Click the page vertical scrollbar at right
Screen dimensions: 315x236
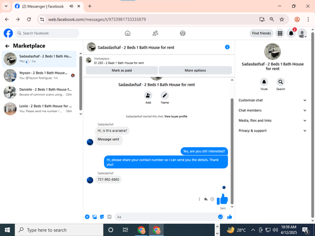tap(312, 125)
